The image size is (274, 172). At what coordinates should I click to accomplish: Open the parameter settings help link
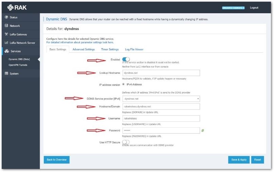pyautogui.click(x=80, y=42)
